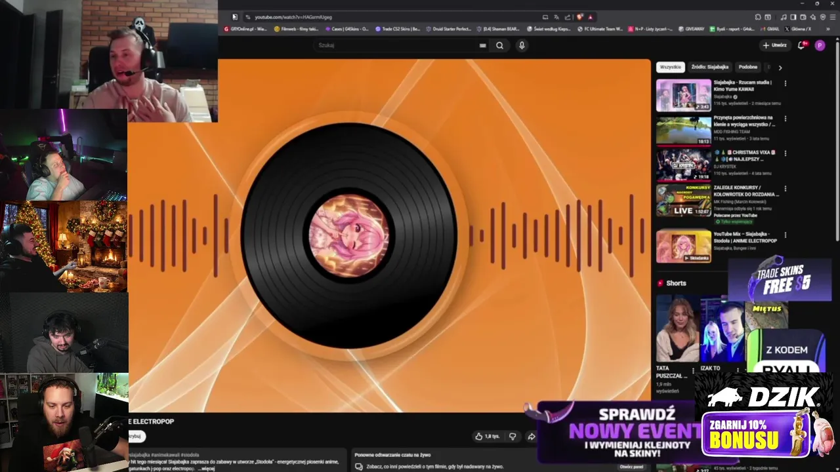Click Przynęta powierzchniowa na klenie title
The width and height of the screenshot is (840, 472).
744,121
